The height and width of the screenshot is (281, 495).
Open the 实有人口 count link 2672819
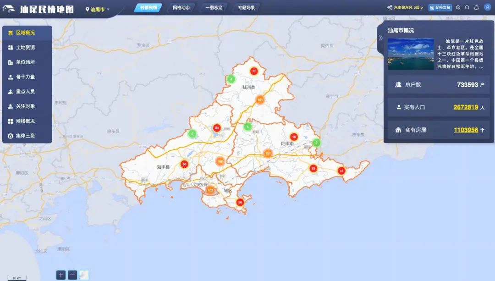(x=466, y=107)
